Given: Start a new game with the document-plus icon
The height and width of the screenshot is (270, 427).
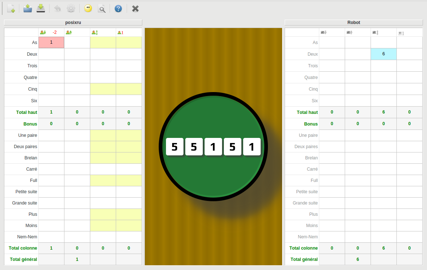Looking at the screenshot, I should [x=11, y=9].
